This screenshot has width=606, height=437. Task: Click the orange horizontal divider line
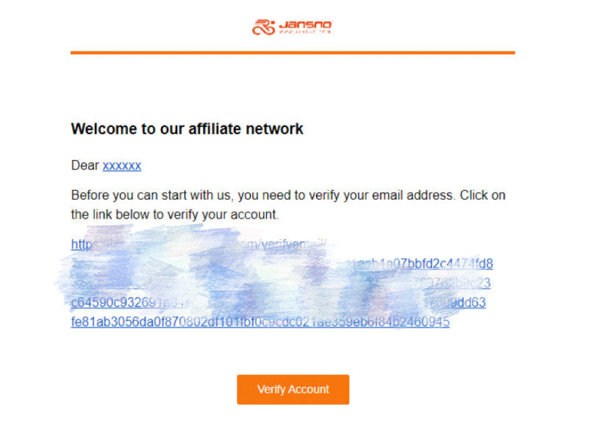point(292,53)
